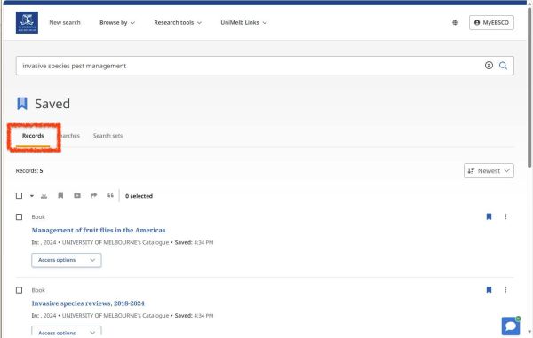Expand Access options for Management of fruit flies

pyautogui.click(x=67, y=260)
